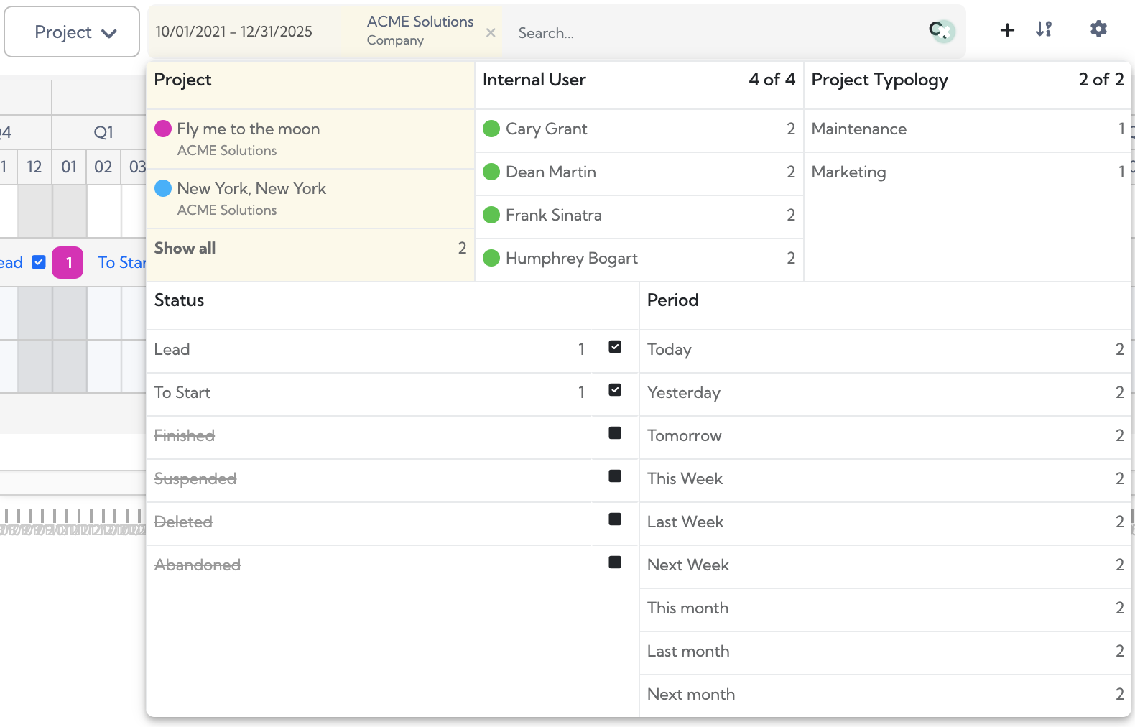The image size is (1135, 727).
Task: Choose Next month period
Action: pos(886,695)
